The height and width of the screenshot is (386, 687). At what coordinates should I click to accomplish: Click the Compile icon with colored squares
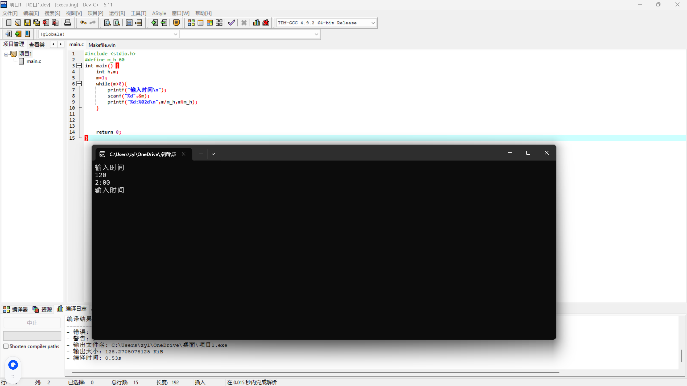click(x=191, y=23)
